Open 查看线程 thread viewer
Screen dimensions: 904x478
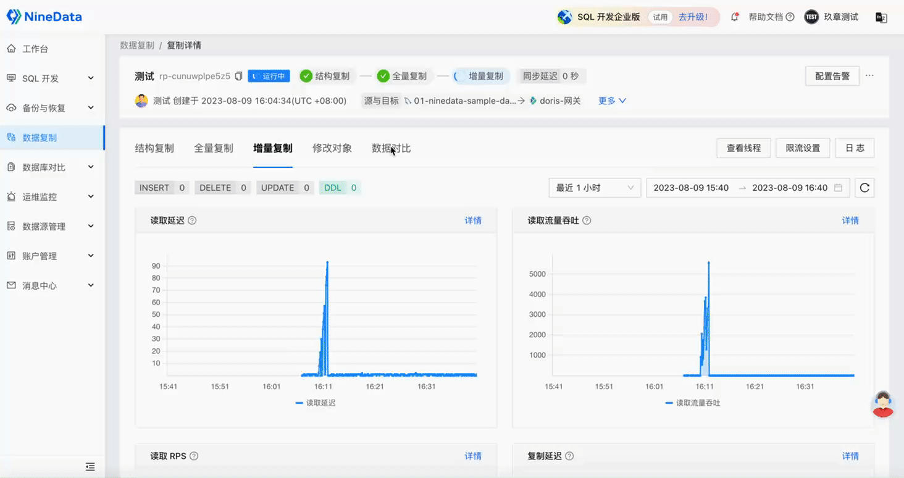[x=743, y=148]
